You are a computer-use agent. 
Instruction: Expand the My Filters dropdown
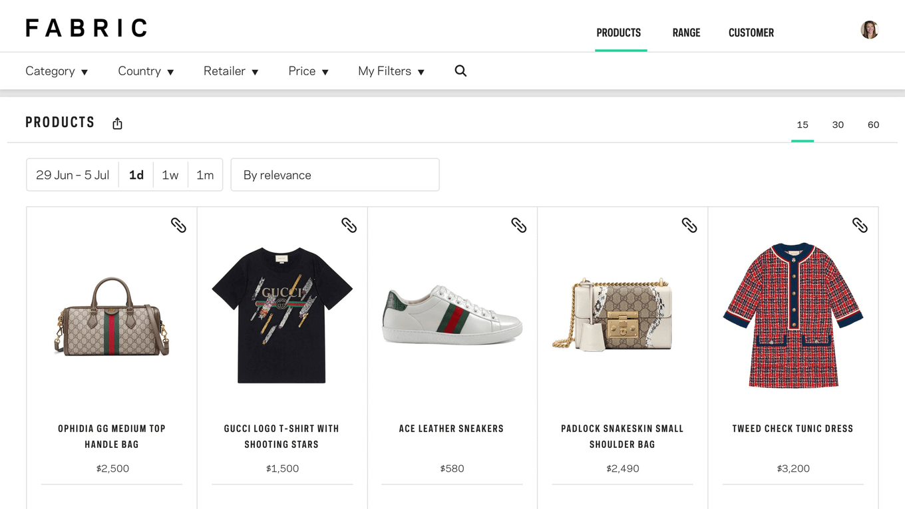click(x=391, y=71)
